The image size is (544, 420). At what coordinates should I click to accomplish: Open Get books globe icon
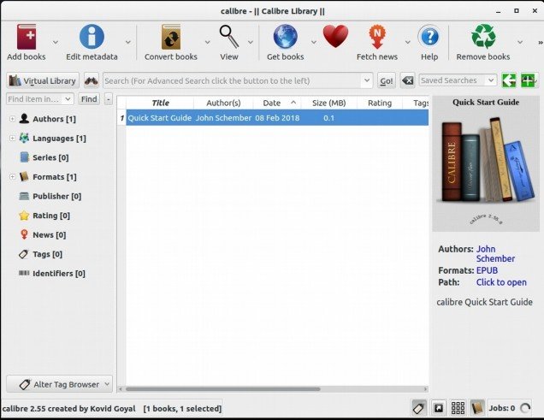coord(285,37)
